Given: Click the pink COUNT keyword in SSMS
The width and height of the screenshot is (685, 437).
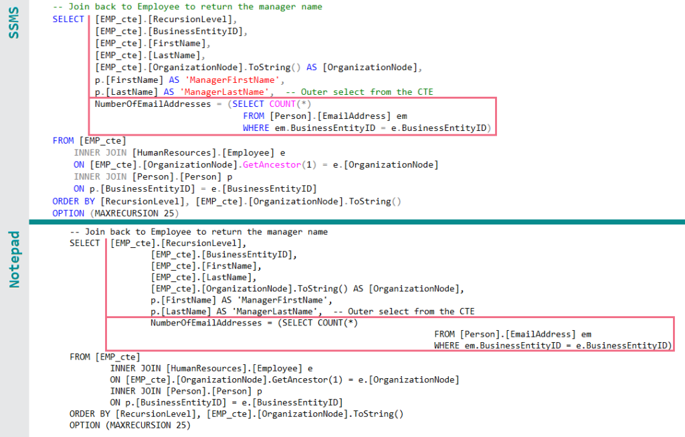Looking at the screenshot, I should pos(282,104).
